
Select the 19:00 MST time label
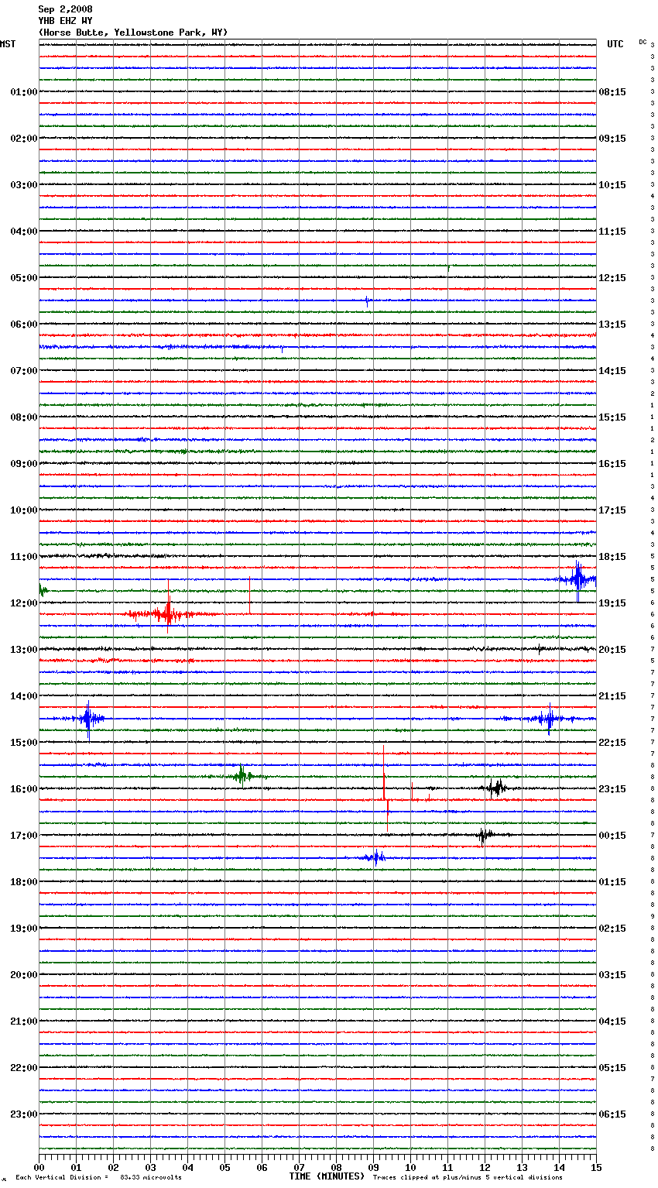[x=24, y=929]
